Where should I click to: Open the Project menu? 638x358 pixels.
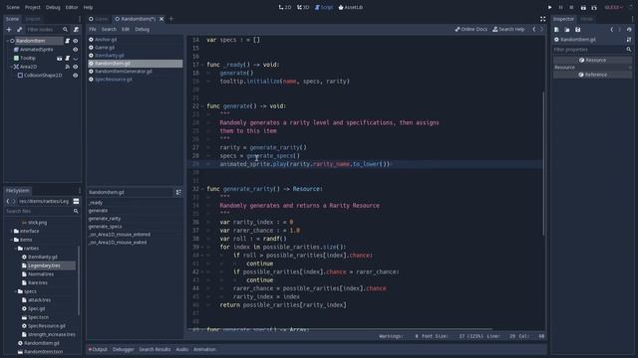click(x=33, y=7)
